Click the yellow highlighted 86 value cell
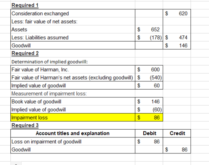This screenshot has height=165, width=209. 149,118
